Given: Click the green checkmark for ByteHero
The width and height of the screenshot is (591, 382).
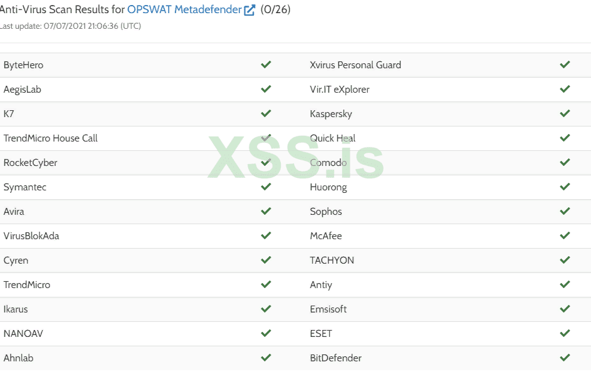Looking at the screenshot, I should coord(266,65).
